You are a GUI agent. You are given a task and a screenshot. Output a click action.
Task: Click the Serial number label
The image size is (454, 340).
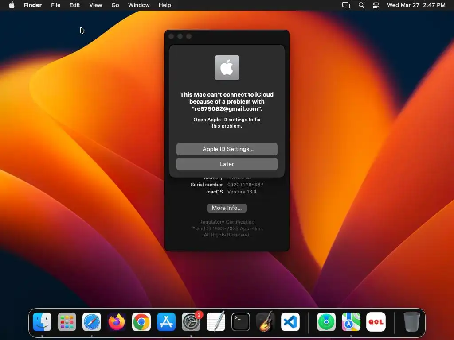[x=207, y=185]
